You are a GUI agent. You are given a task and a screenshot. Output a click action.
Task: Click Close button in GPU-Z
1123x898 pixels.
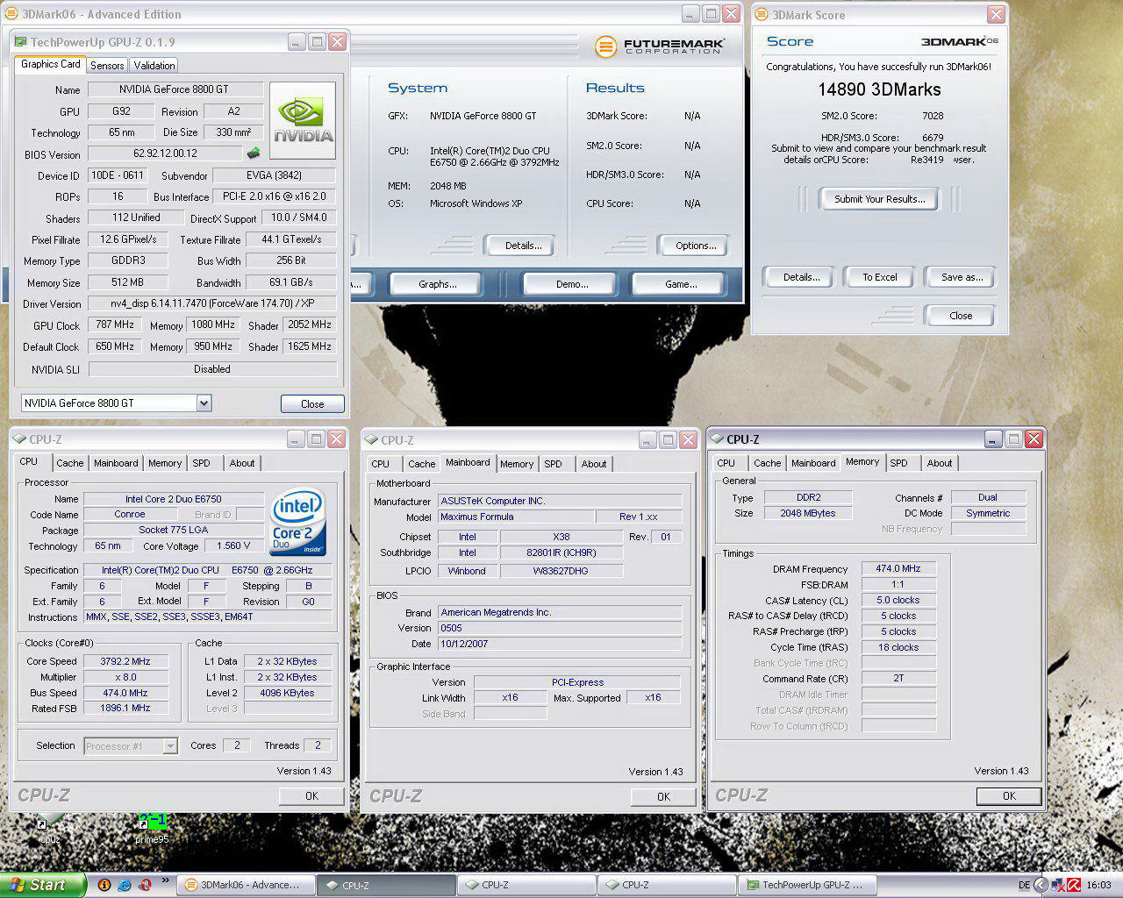pos(312,404)
